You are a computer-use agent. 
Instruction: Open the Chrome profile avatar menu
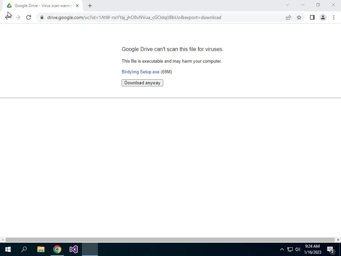323,17
